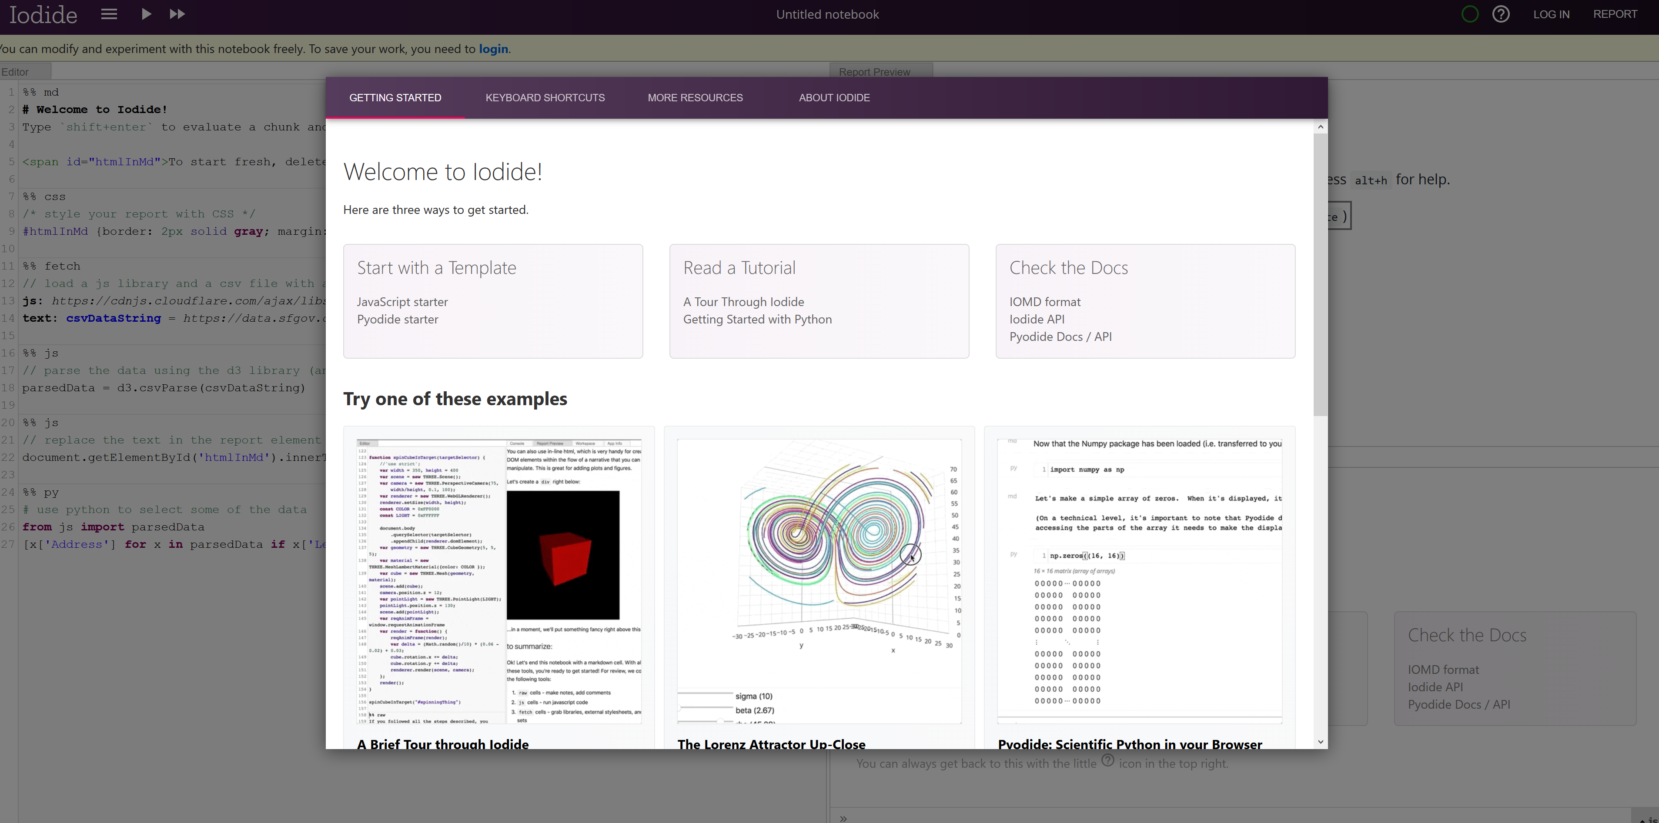Open the Lorenz Attractor example thumbnail
Viewport: 1659px width, 823px height.
click(x=819, y=581)
